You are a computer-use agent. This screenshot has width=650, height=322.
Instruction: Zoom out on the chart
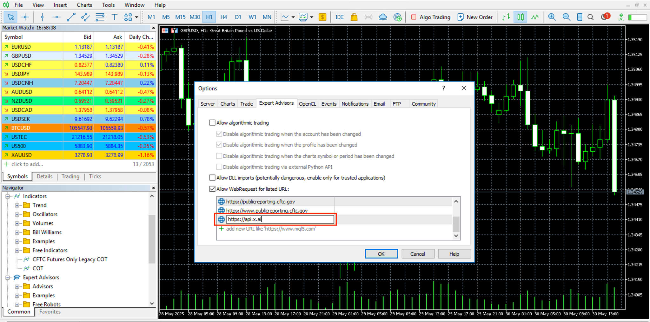point(566,17)
